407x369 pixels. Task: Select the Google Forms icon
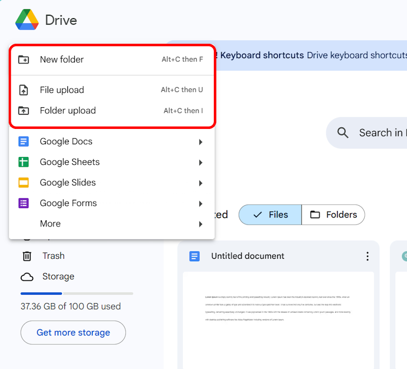coord(24,203)
